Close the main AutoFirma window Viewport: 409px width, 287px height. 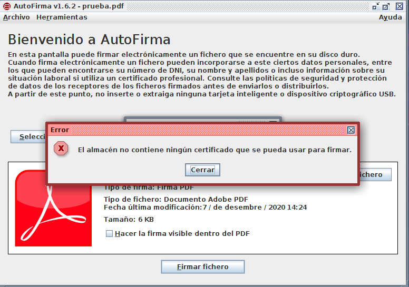click(400, 6)
